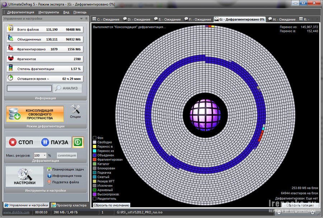Click the purple sphere at disk map center
This screenshot has width=323, height=218.
tap(205, 115)
